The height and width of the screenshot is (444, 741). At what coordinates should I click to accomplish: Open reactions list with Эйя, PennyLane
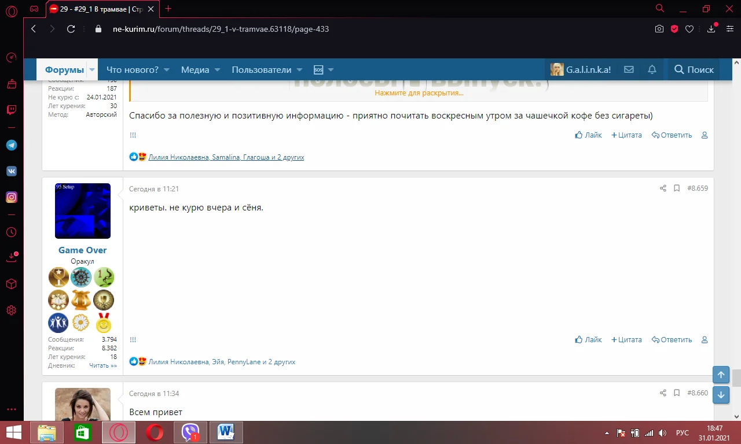(222, 362)
